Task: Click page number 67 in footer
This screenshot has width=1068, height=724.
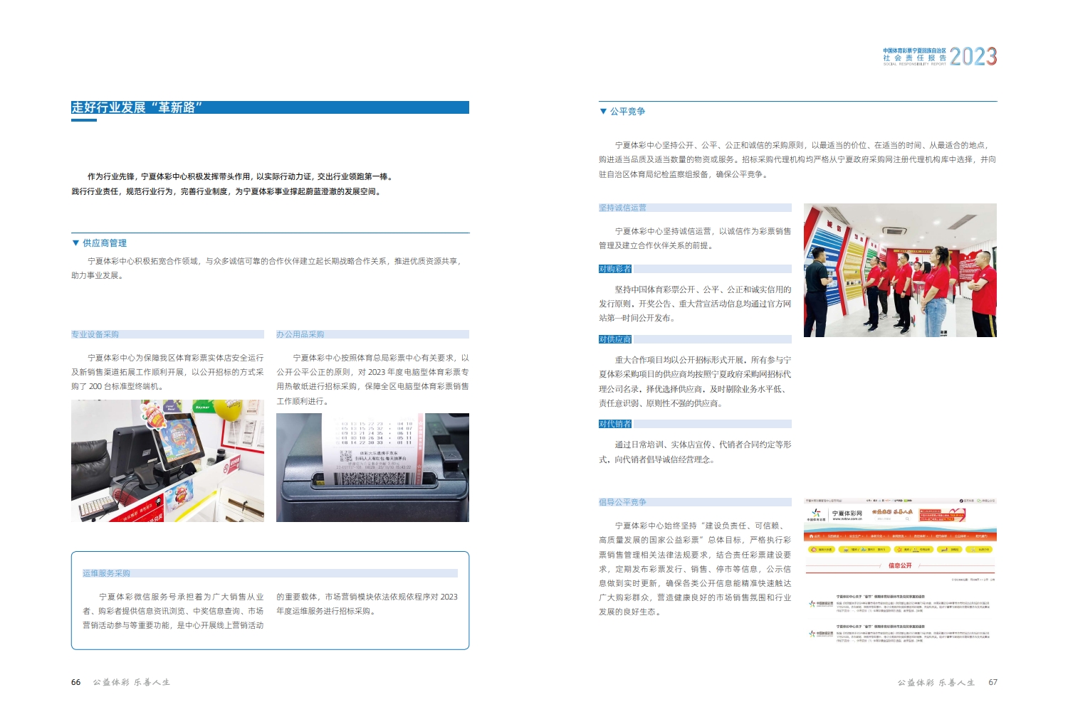Action: coord(993,682)
